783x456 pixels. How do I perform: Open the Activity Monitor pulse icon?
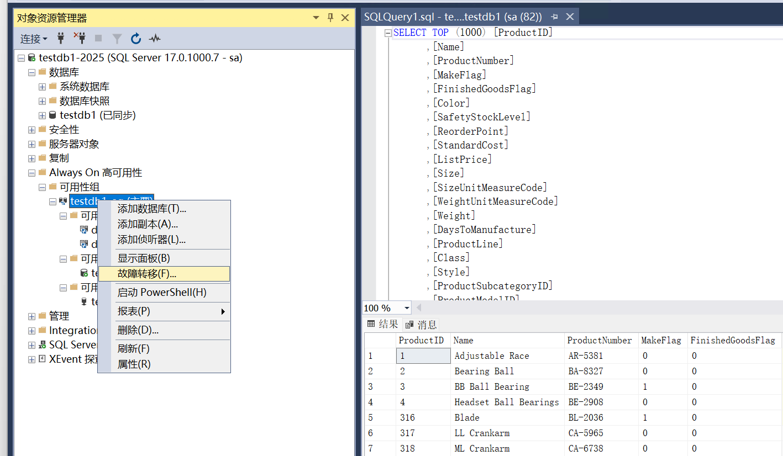click(155, 39)
